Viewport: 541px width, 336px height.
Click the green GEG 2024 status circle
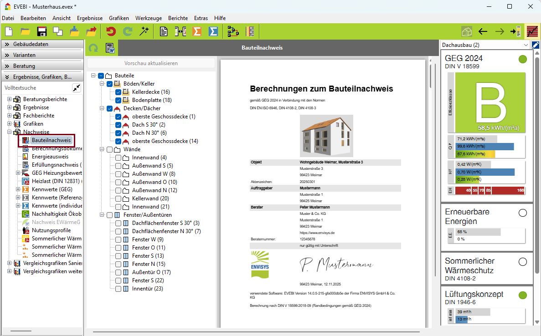(x=523, y=59)
